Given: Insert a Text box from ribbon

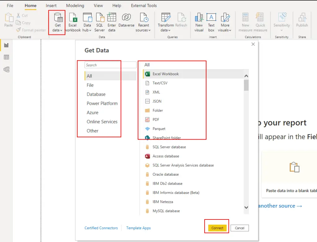Looking at the screenshot, I should 211,18.
